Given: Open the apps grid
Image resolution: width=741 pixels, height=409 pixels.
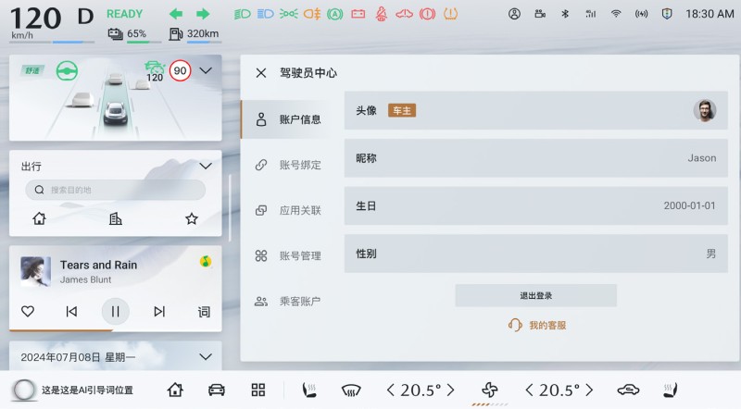Looking at the screenshot, I should 258,390.
